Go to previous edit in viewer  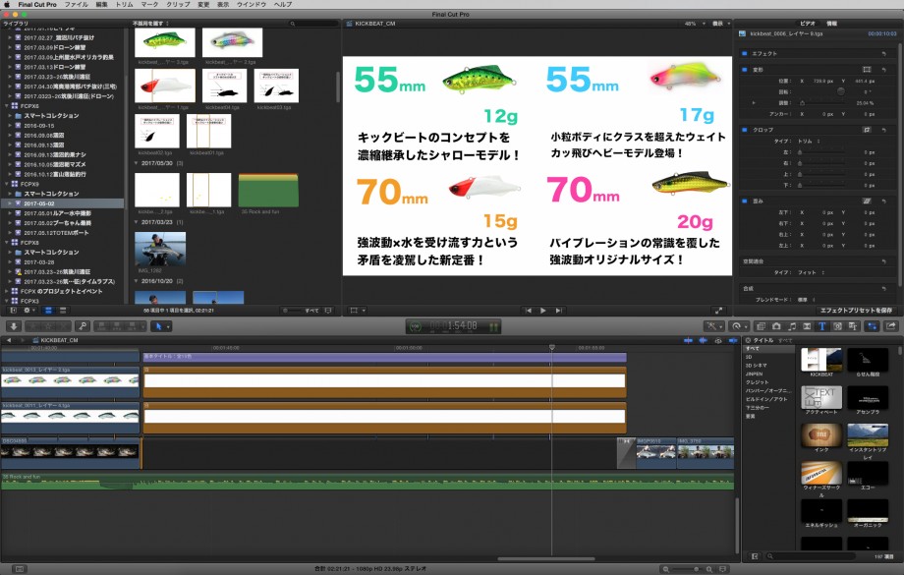click(x=528, y=311)
